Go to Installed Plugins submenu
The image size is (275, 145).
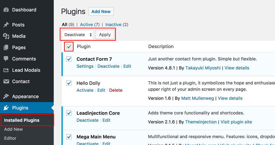22,120
